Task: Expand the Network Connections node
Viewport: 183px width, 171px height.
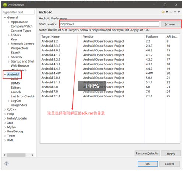Action: pos(8,44)
